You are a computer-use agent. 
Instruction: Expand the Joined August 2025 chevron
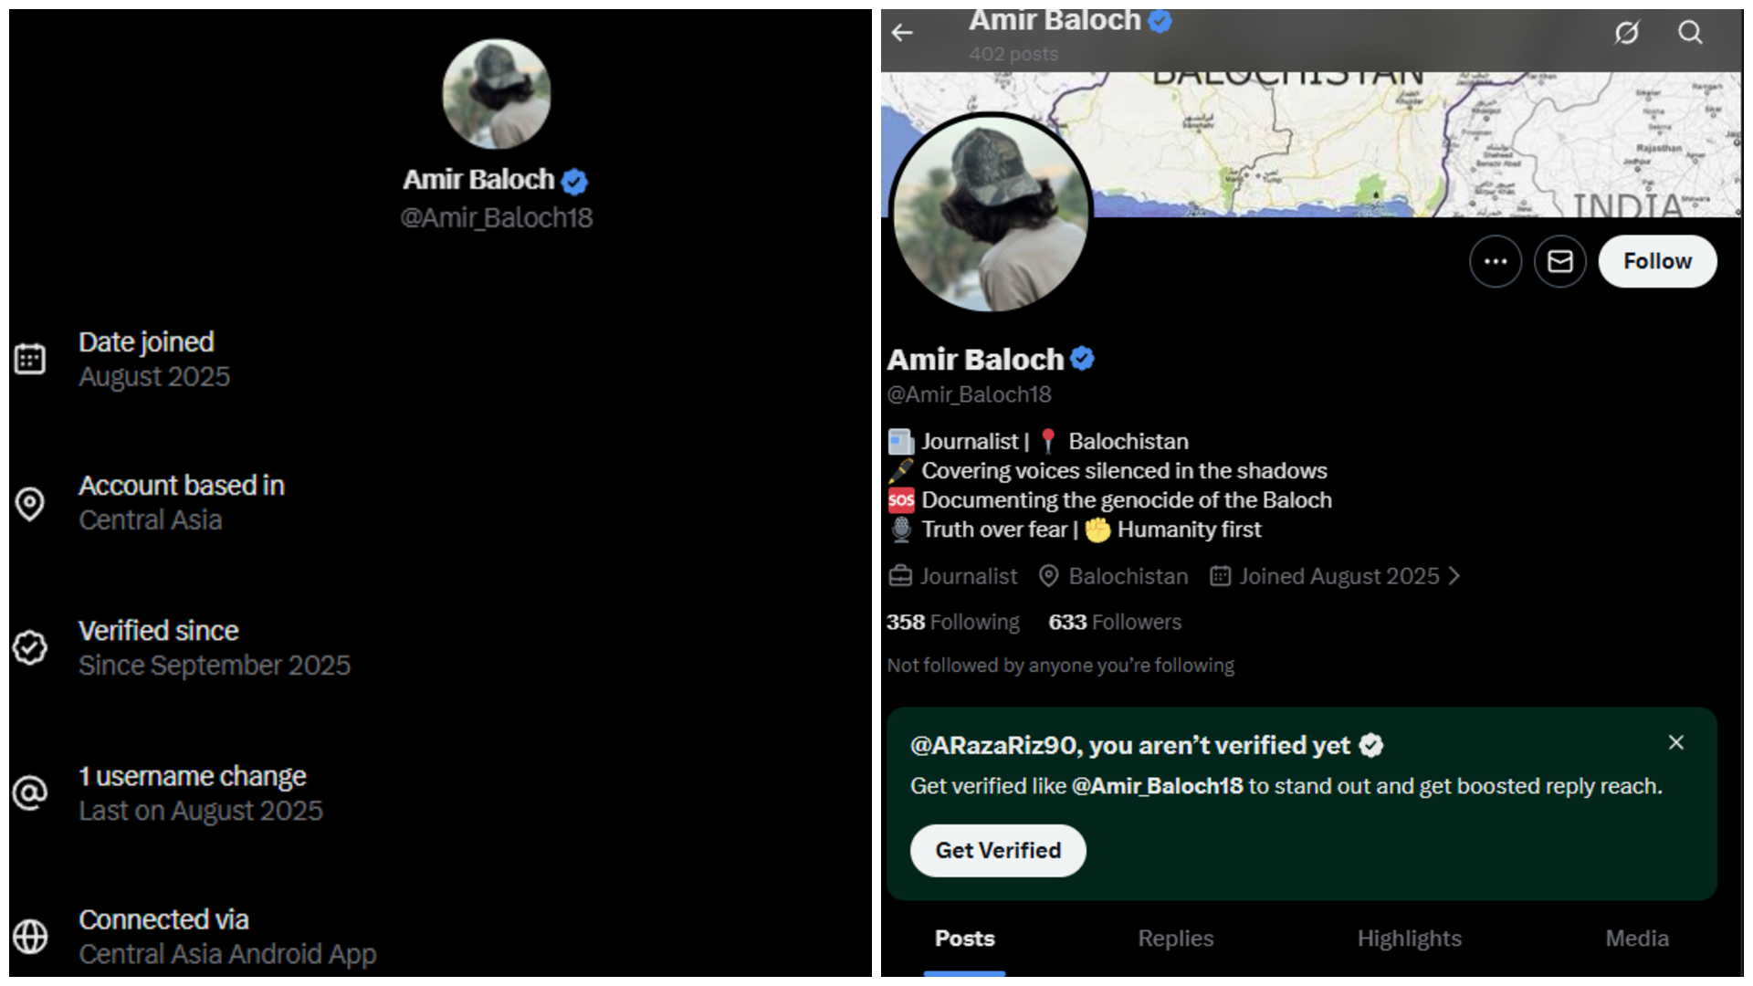coord(1454,576)
